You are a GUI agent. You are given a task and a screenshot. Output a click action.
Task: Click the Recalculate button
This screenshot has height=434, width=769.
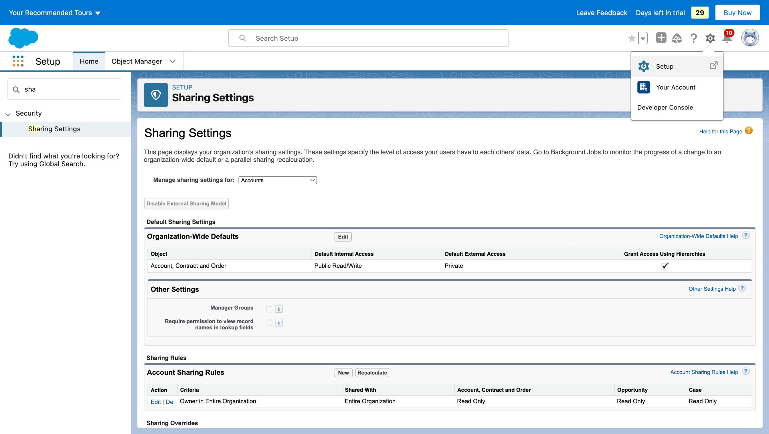coord(372,373)
